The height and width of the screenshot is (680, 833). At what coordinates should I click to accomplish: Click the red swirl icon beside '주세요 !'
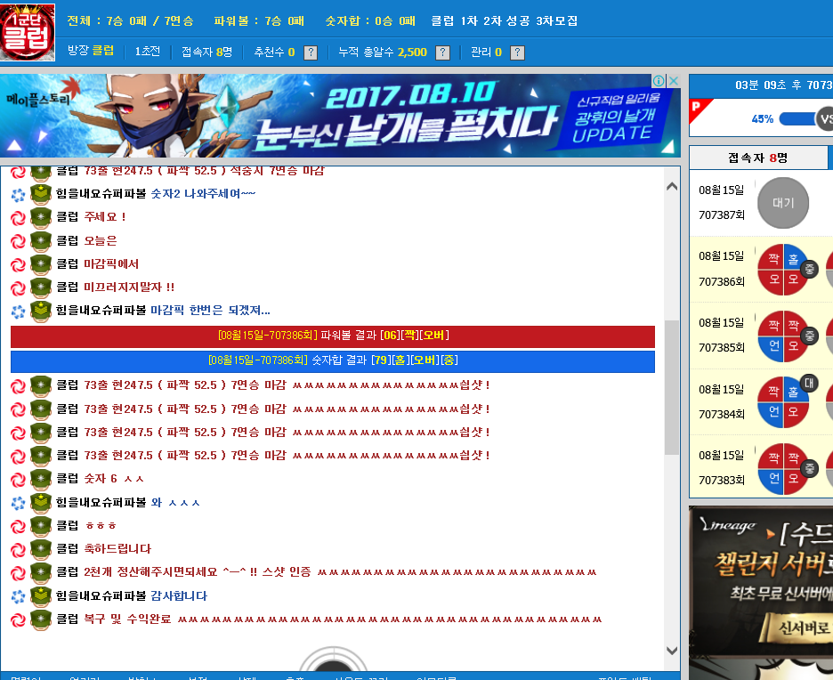[18, 217]
